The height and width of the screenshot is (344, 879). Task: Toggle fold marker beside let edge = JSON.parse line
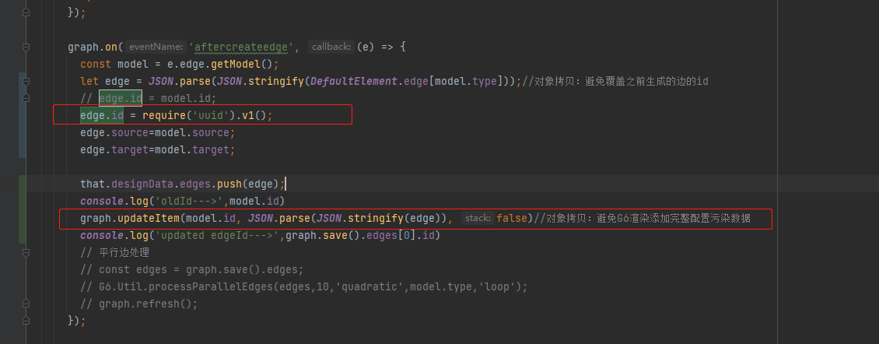click(x=26, y=82)
